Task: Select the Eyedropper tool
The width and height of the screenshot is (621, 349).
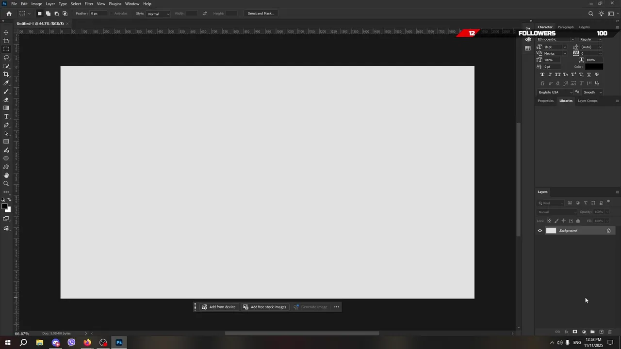Action: tap(6, 83)
